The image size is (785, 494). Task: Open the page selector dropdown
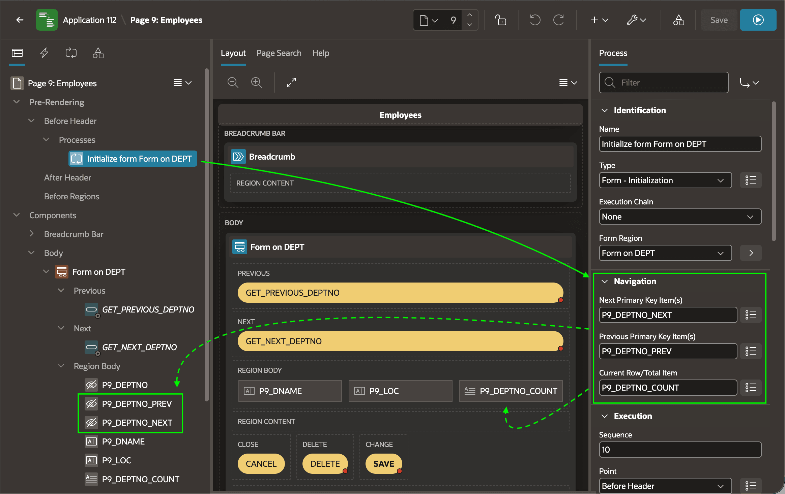coord(429,20)
